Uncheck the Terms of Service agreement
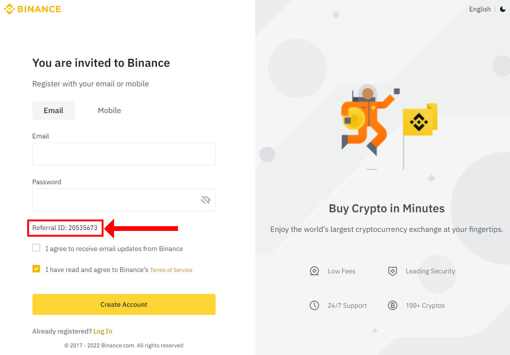Image resolution: width=510 pixels, height=355 pixels. (36, 269)
